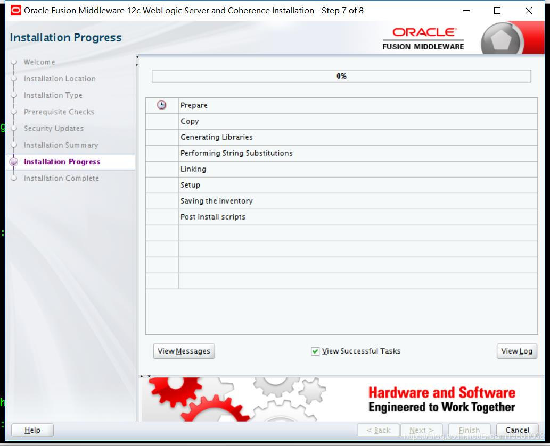Click the Prepare task row
This screenshot has height=446, width=550.
341,105
